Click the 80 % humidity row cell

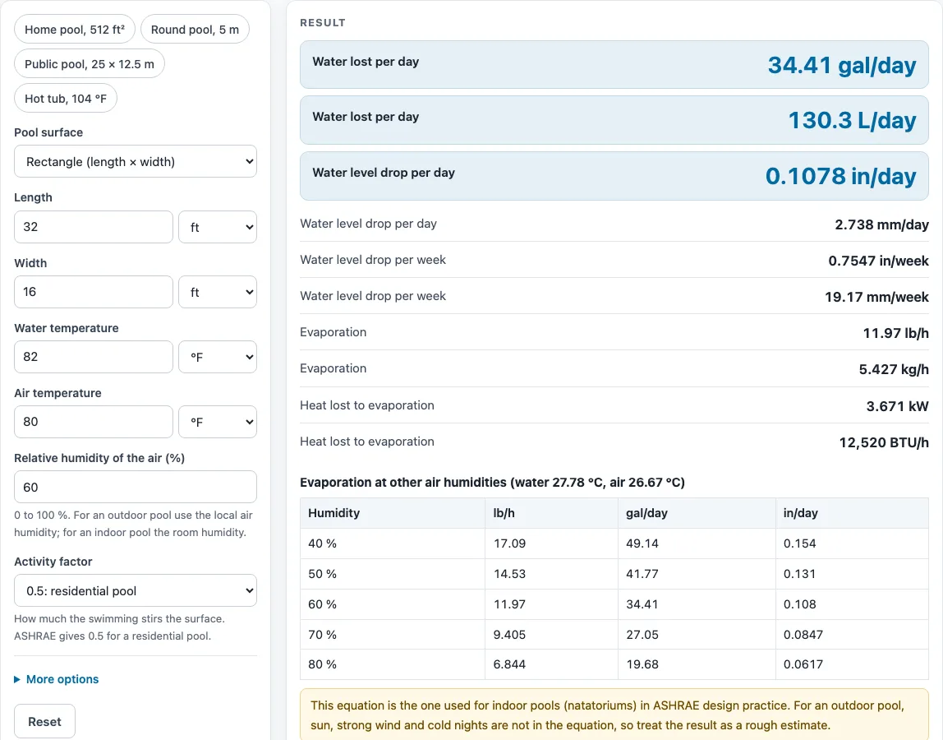tap(393, 664)
